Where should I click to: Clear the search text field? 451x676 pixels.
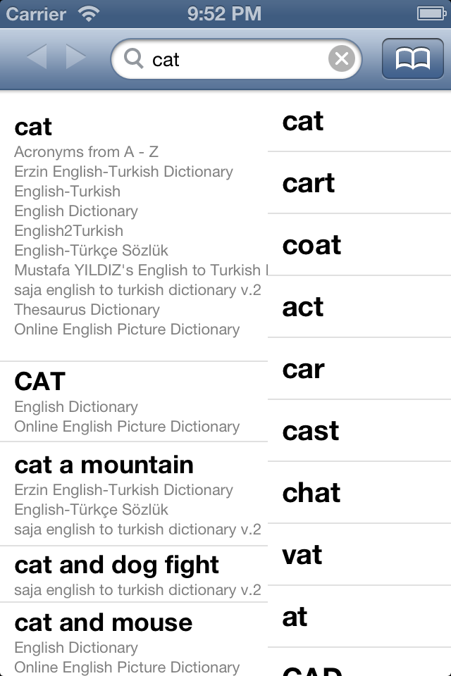pos(342,59)
